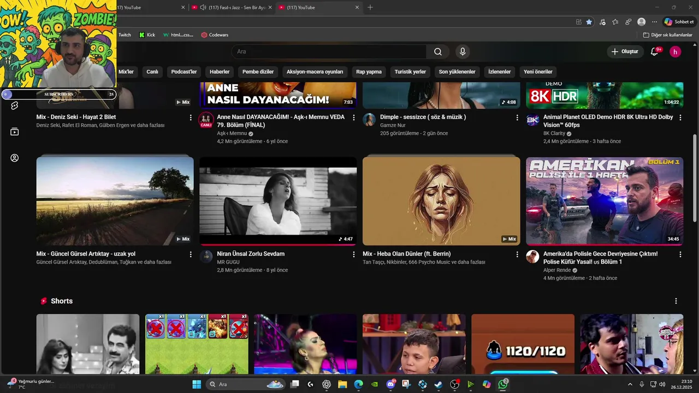Open the You profile icon in sidebar
The image size is (699, 393).
[x=15, y=158]
